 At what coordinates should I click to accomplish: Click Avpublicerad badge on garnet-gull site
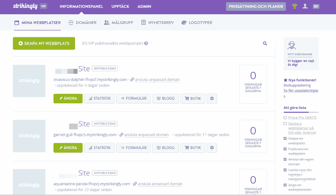(105, 123)
